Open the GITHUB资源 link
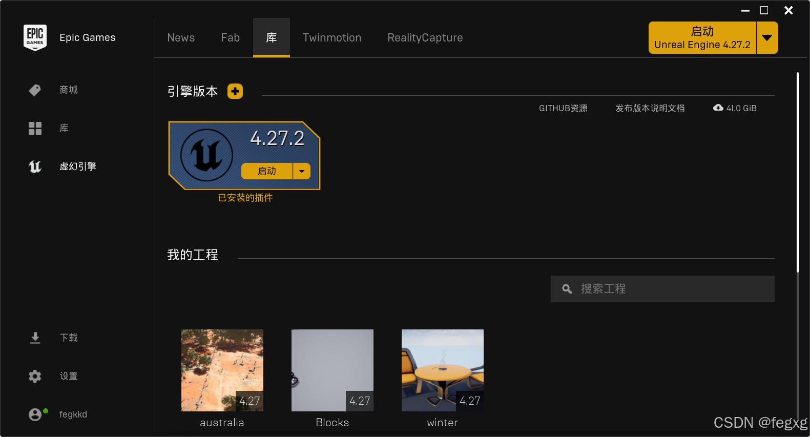 click(x=563, y=108)
